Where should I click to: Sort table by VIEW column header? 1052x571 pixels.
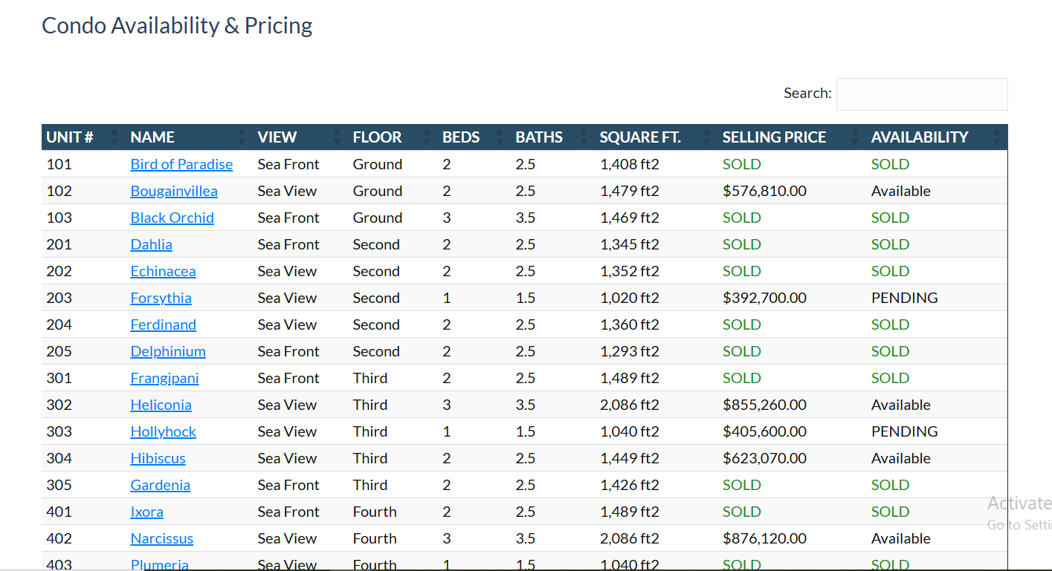(300, 137)
